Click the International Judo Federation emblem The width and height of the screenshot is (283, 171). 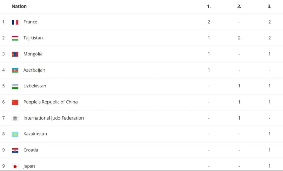pyautogui.click(x=15, y=118)
